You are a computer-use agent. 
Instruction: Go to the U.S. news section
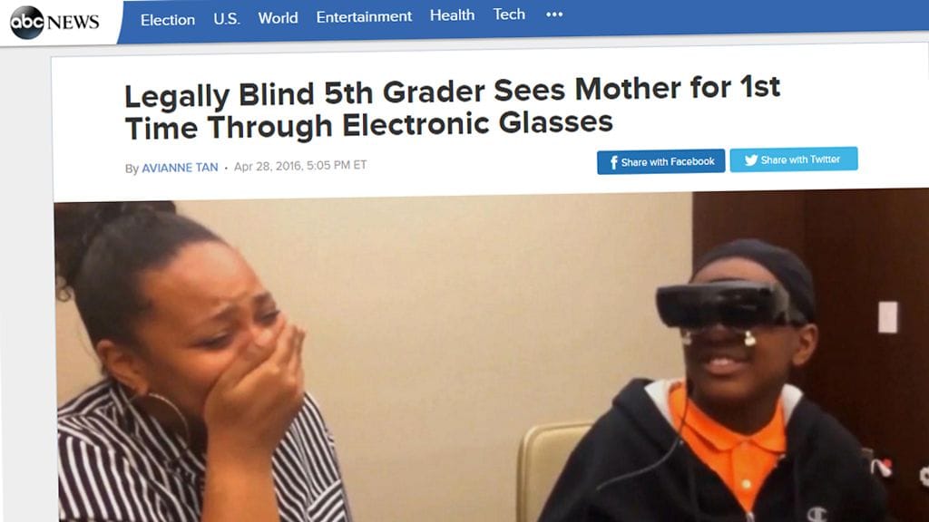click(x=227, y=19)
